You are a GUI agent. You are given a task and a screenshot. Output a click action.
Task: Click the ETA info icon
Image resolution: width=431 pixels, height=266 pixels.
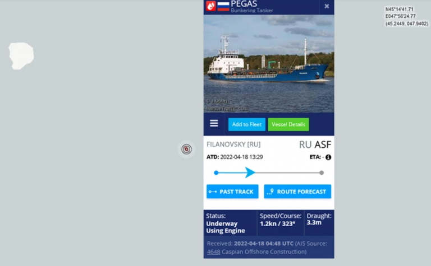point(328,157)
